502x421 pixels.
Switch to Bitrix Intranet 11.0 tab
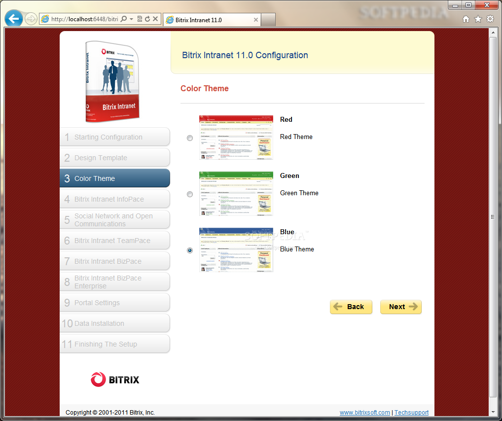tap(212, 20)
